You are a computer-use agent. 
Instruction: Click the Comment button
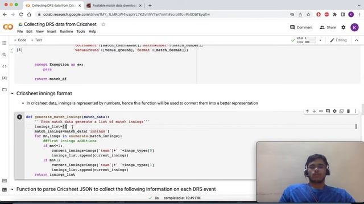point(301,27)
